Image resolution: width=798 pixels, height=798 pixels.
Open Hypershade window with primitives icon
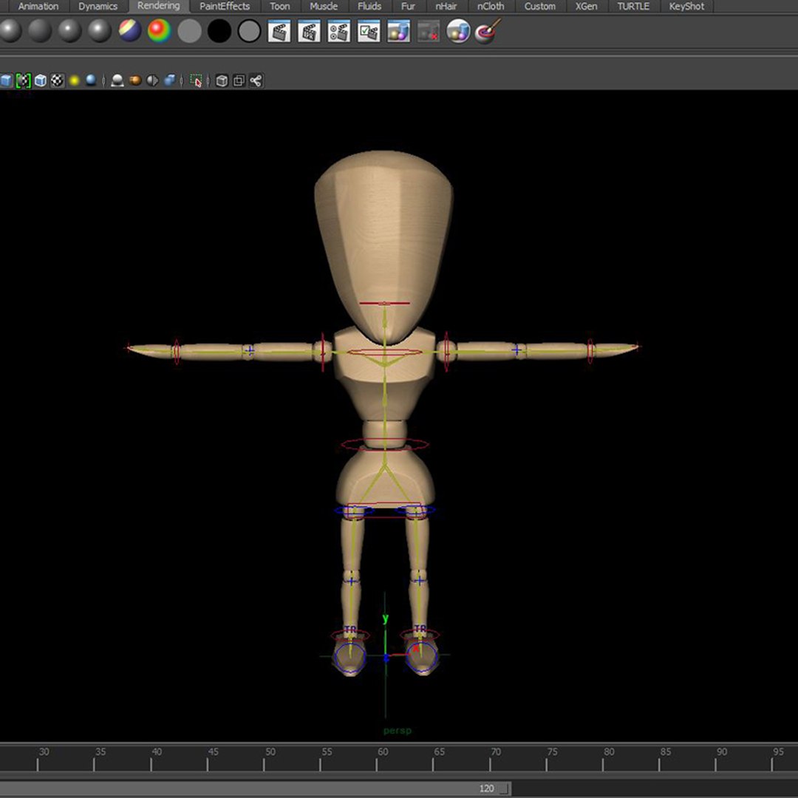tap(398, 31)
